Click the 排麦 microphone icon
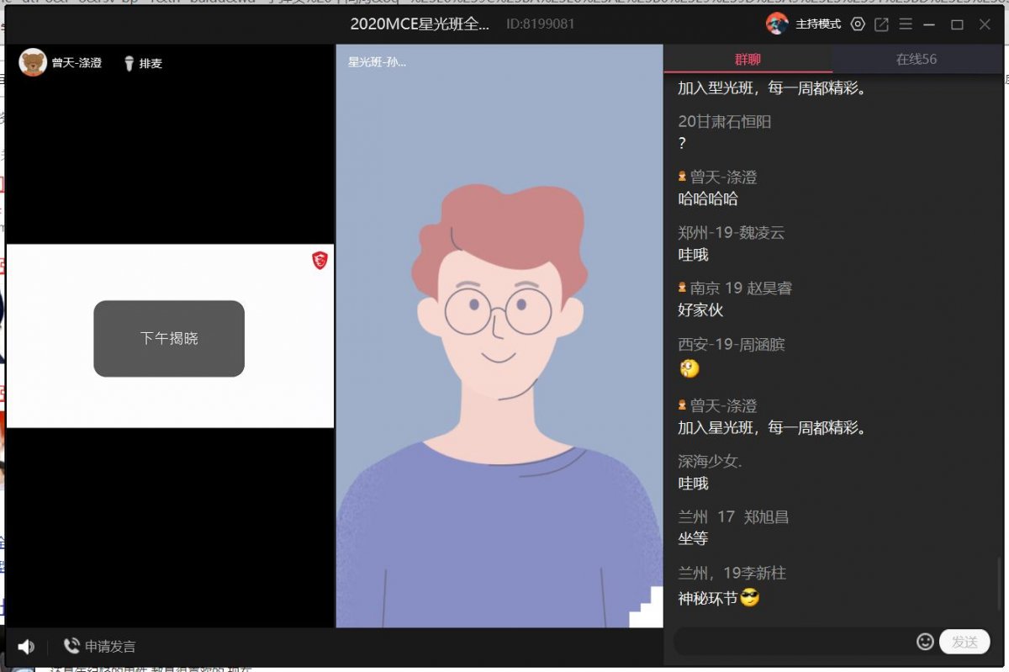Image resolution: width=1009 pixels, height=672 pixels. click(129, 63)
